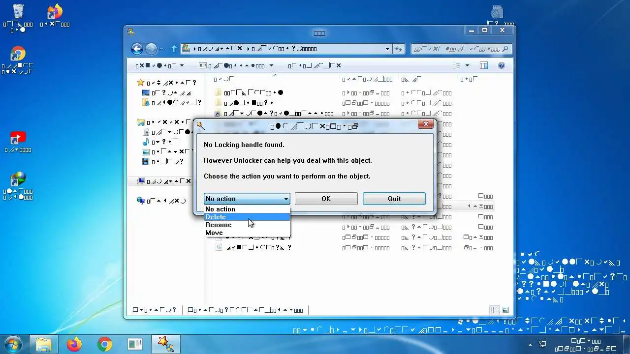The image size is (630, 354).
Task: Open Desktop item in navigation pane
Action: coord(166,92)
